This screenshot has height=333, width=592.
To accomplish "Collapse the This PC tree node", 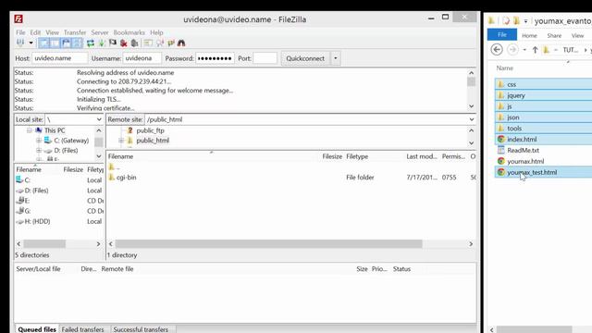I will (x=29, y=130).
